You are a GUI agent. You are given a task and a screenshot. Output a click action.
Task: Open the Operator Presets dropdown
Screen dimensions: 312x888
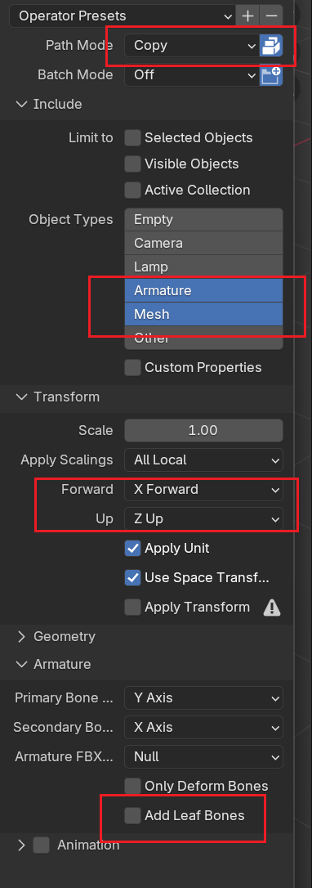123,16
